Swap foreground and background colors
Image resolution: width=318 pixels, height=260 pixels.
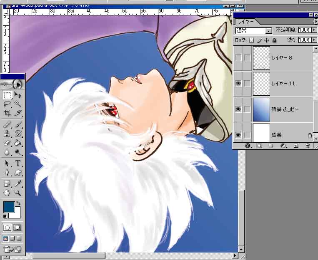(x=18, y=203)
